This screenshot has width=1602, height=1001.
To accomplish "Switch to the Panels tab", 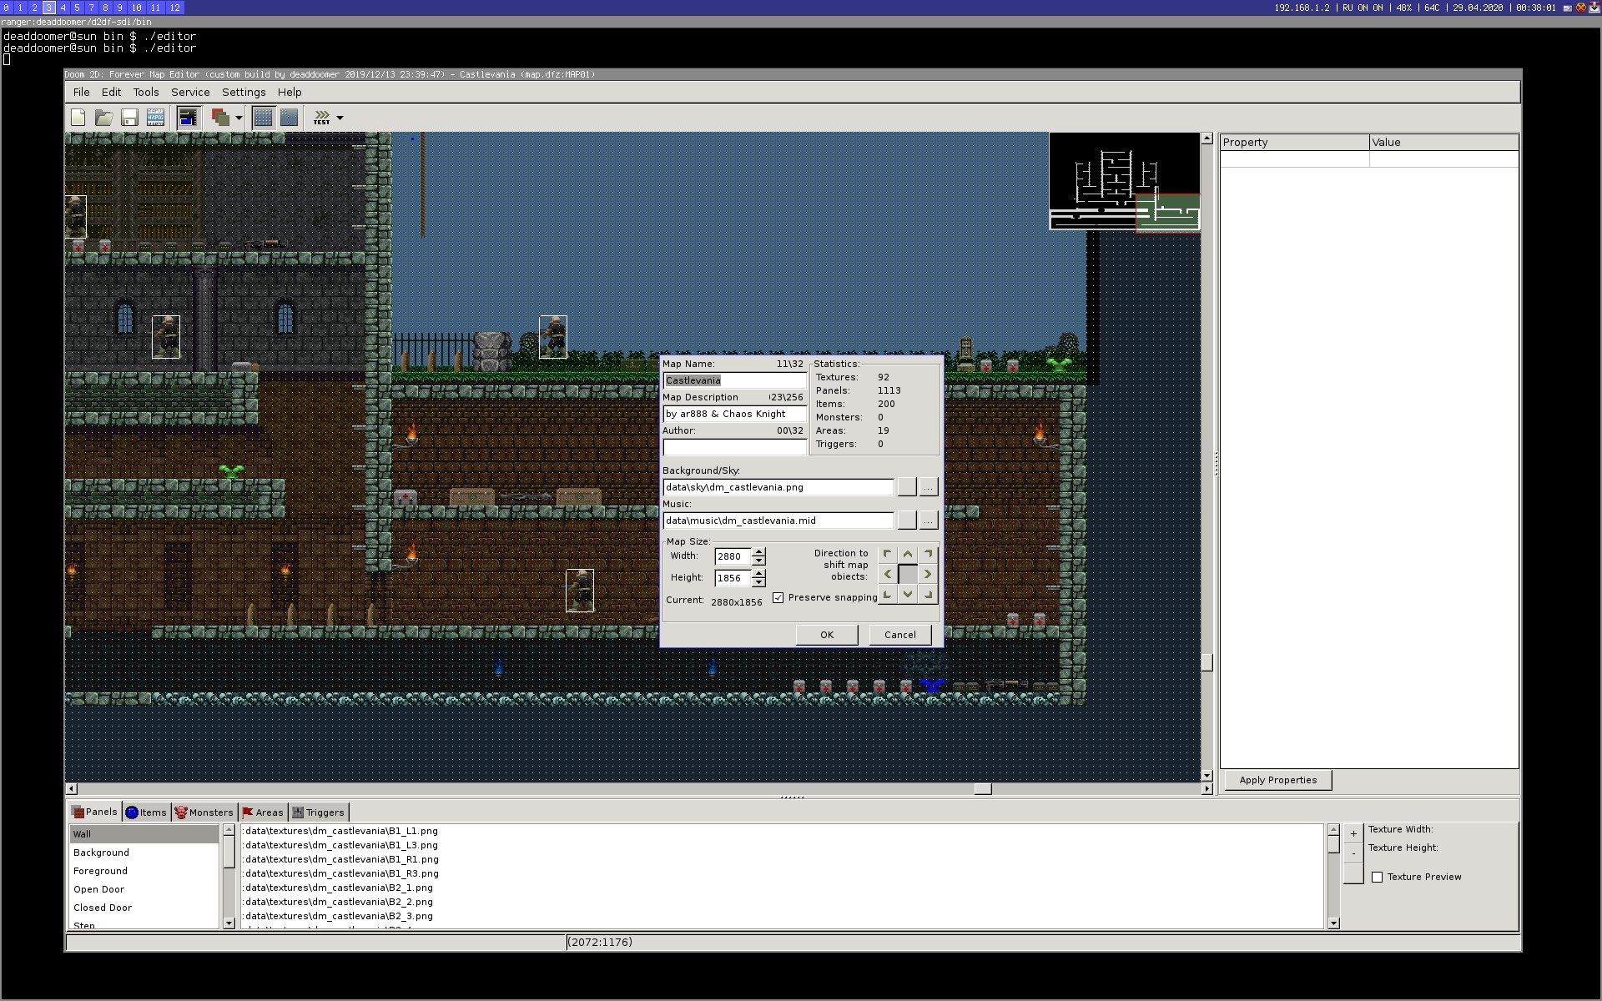I will pos(94,812).
